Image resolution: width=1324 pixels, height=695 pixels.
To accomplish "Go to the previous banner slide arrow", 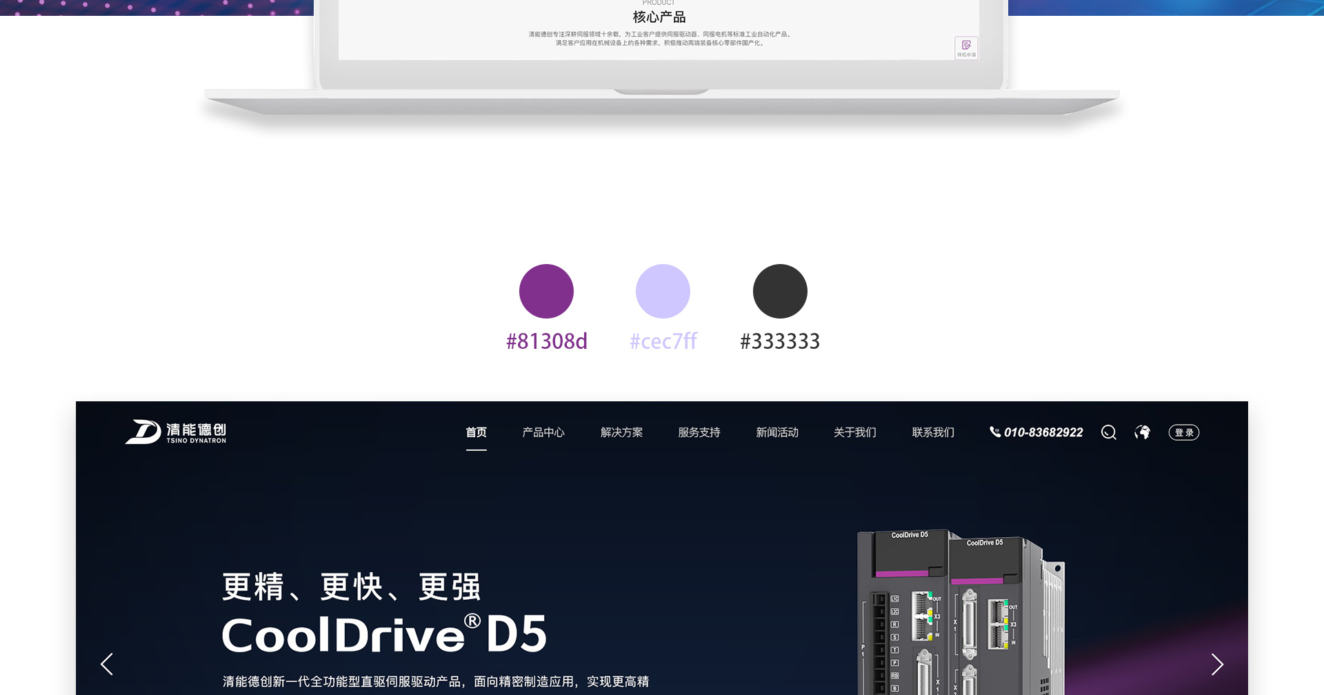I will coord(107,664).
